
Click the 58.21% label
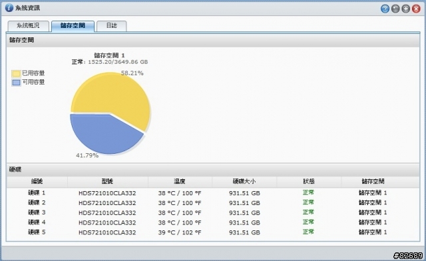click(132, 73)
